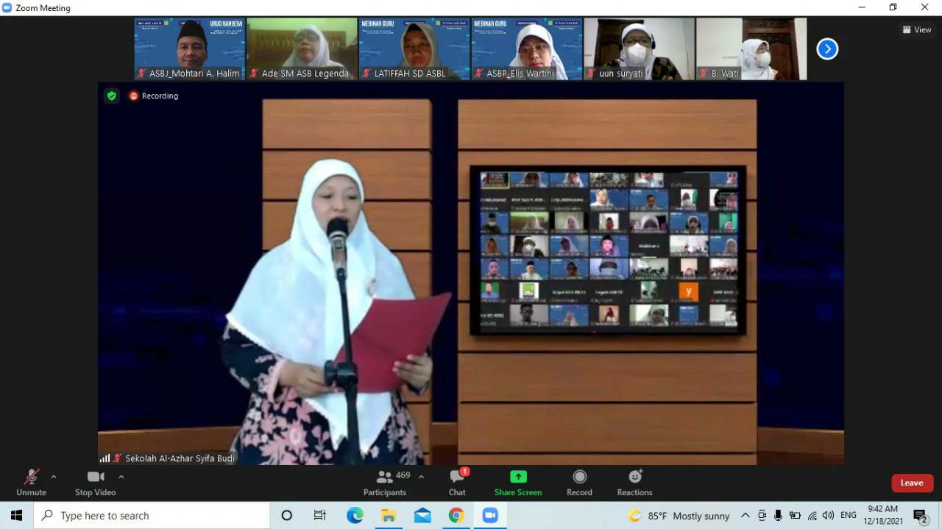Click the blue next-page arrow in gallery strip
Screen dimensions: 942x529
[x=827, y=49]
